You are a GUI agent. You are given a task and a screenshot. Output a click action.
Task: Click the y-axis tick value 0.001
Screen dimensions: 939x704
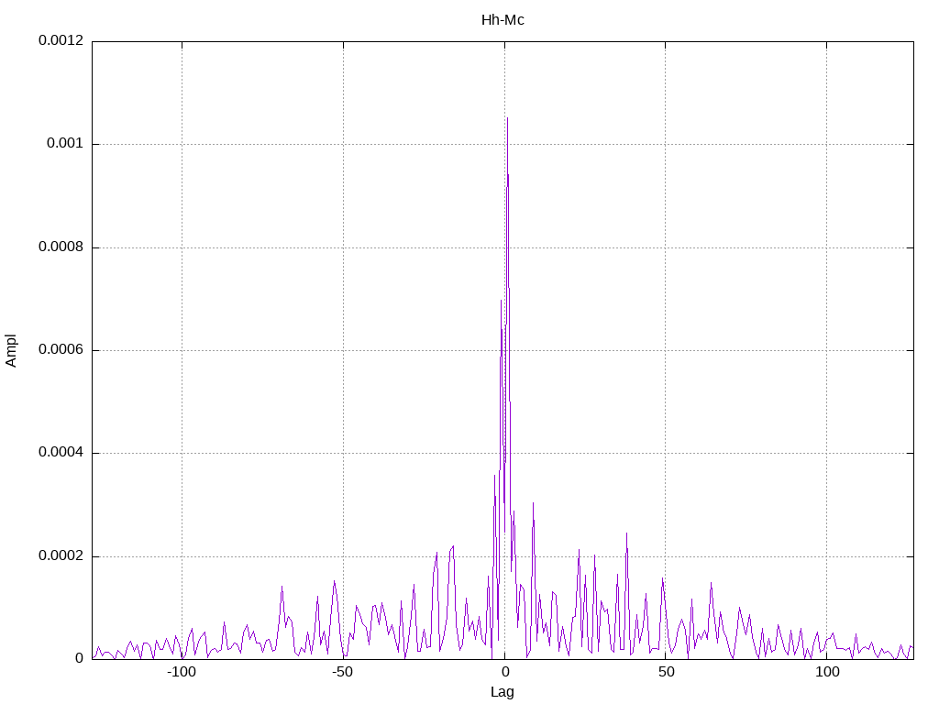tap(65, 144)
